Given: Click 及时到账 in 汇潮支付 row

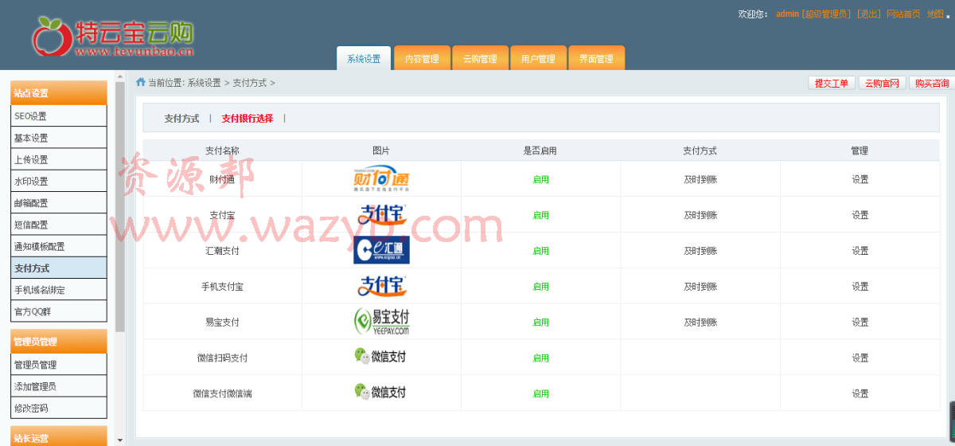Looking at the screenshot, I should pos(700,251).
